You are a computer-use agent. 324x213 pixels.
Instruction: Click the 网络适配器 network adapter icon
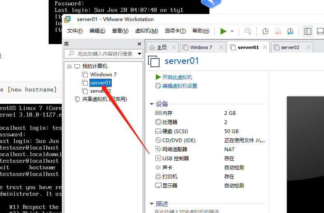[158, 149]
